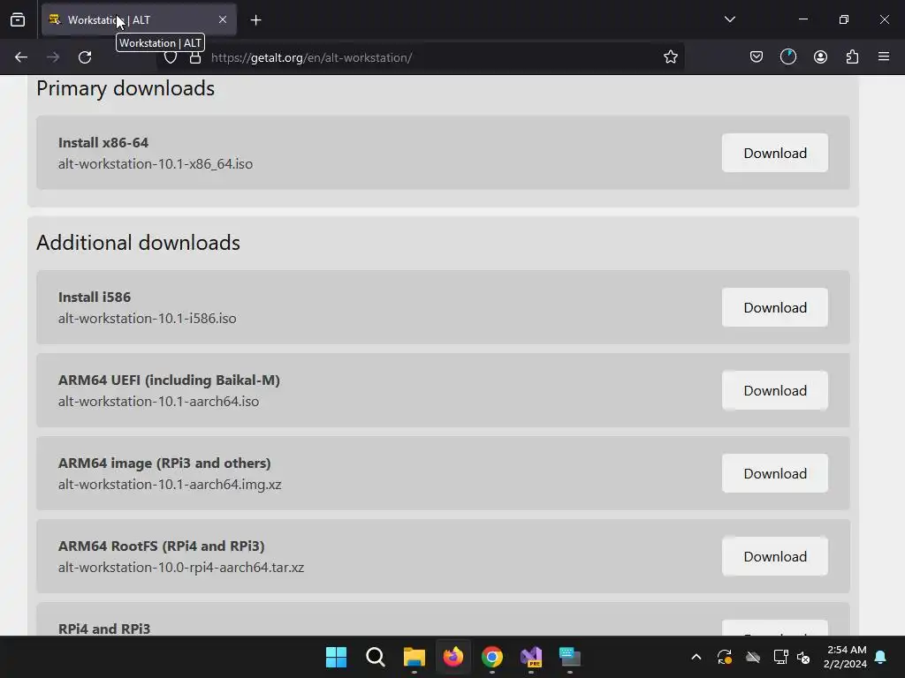This screenshot has height=678, width=905.
Task: Click the muted volume tray icon
Action: 802,657
